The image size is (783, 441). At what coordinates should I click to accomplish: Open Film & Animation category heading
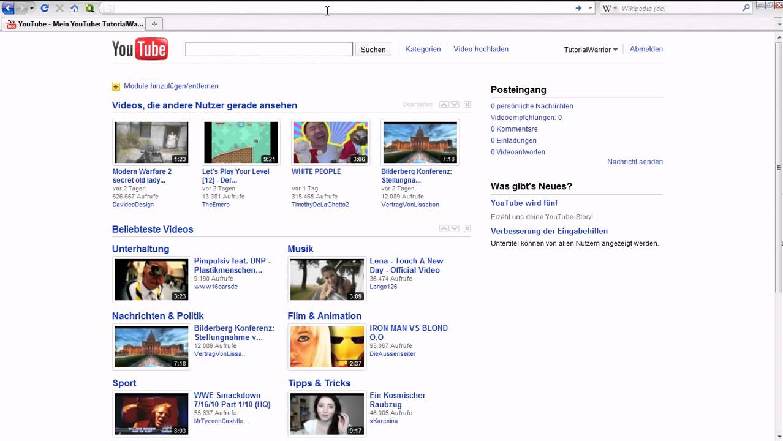(x=325, y=316)
